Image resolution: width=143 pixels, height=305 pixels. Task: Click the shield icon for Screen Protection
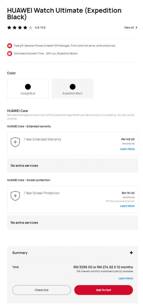click(15, 196)
